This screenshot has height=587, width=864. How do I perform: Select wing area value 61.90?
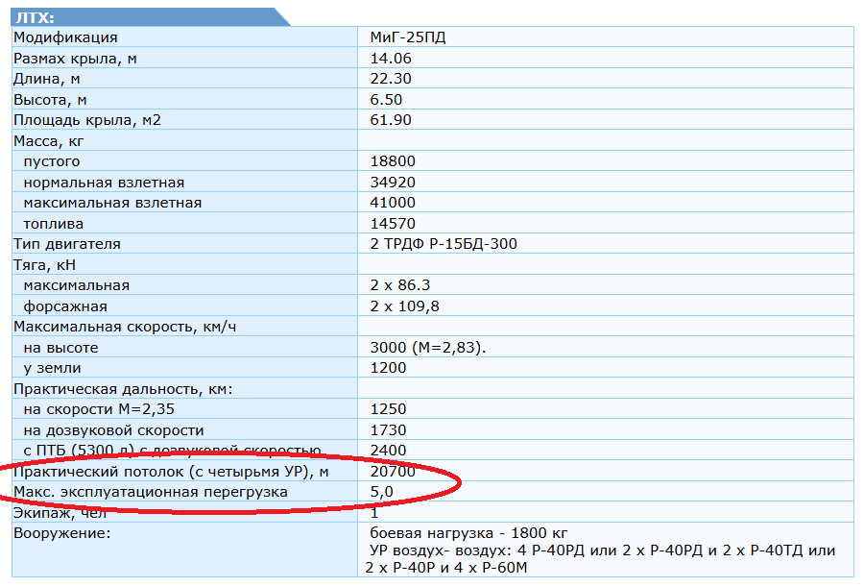[x=391, y=120]
